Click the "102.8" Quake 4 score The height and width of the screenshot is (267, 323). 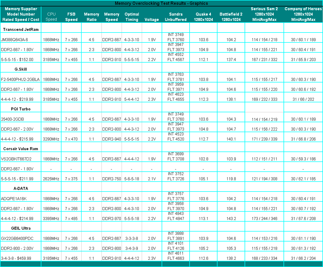point(204,159)
